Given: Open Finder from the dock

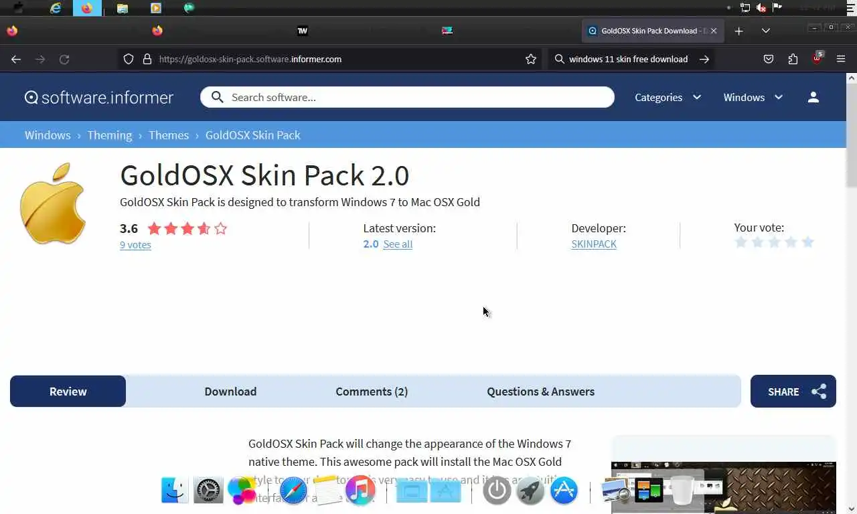Looking at the screenshot, I should [x=175, y=491].
